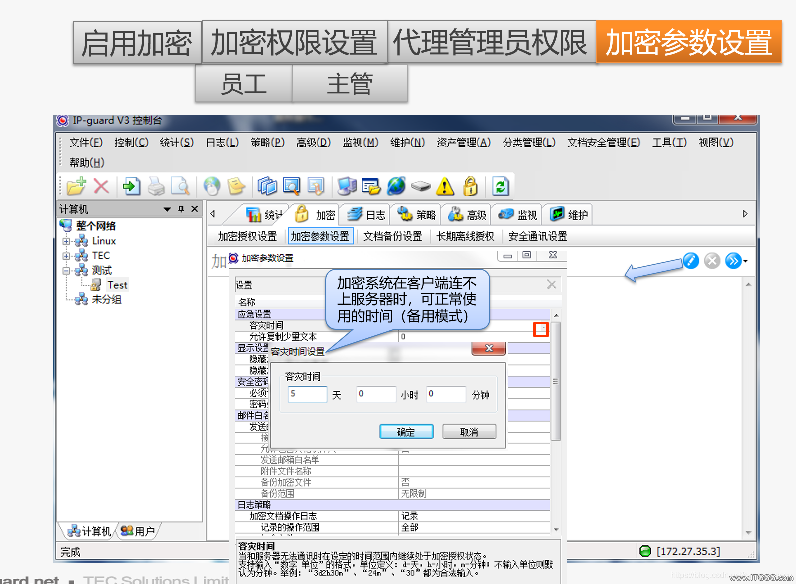
Task: Click the screen with document toolbar icon
Action: pyautogui.click(x=316, y=187)
